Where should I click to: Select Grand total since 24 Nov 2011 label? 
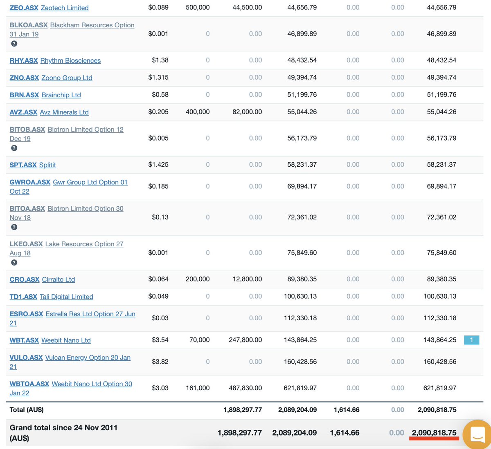click(x=63, y=433)
